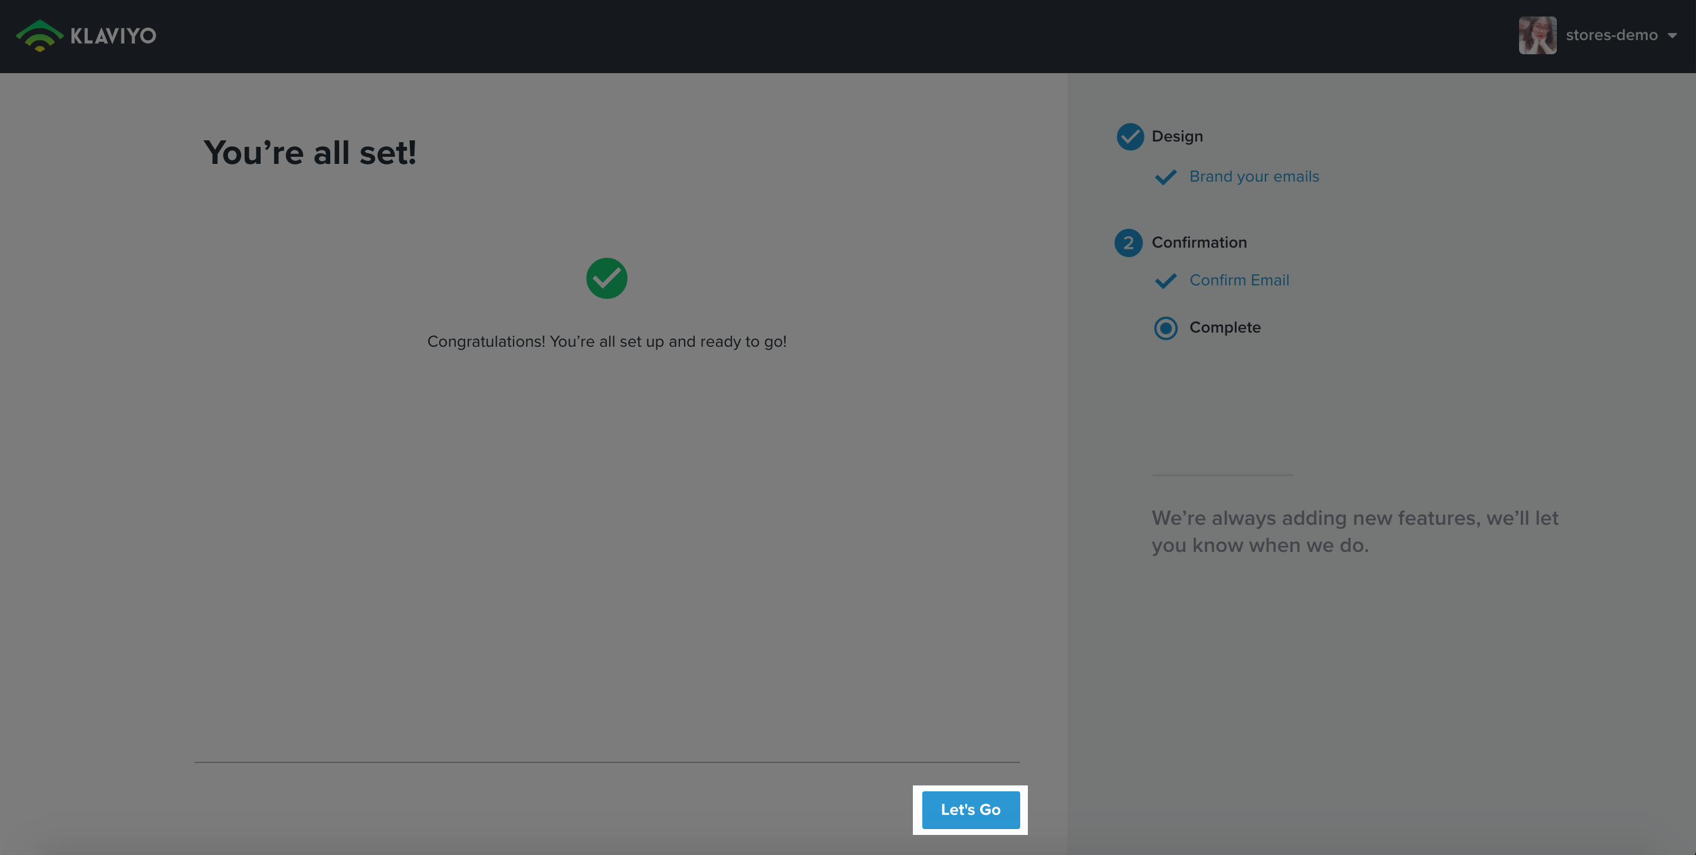Open the Brand your emails link
The height and width of the screenshot is (855, 1696).
[1254, 176]
